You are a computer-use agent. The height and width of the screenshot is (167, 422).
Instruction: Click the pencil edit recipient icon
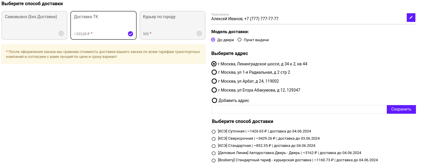tap(411, 18)
